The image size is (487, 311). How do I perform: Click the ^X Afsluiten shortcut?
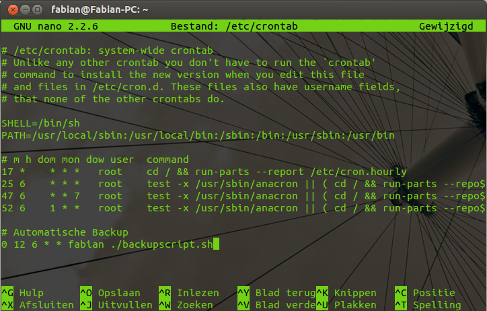(38, 305)
